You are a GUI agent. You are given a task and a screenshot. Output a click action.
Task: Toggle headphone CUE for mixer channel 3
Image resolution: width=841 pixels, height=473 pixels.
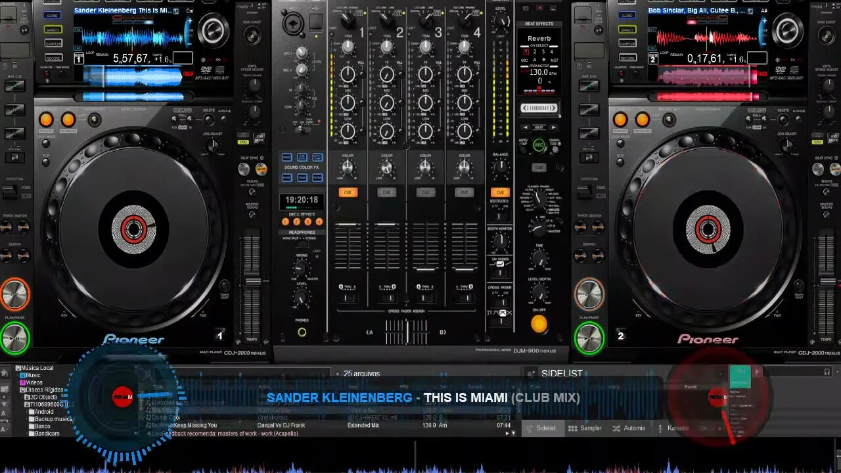point(425,192)
